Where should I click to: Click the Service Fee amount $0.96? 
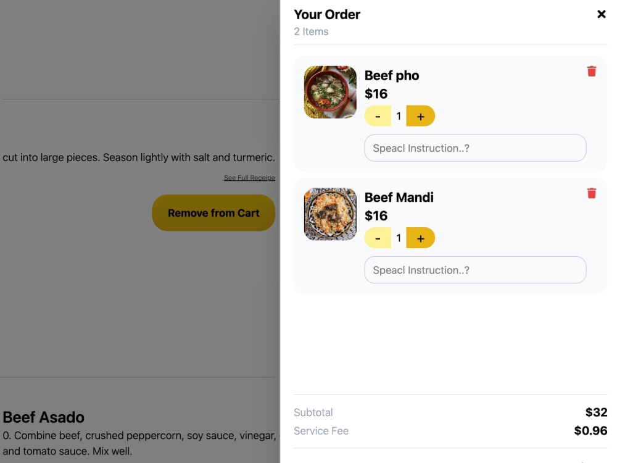point(591,431)
